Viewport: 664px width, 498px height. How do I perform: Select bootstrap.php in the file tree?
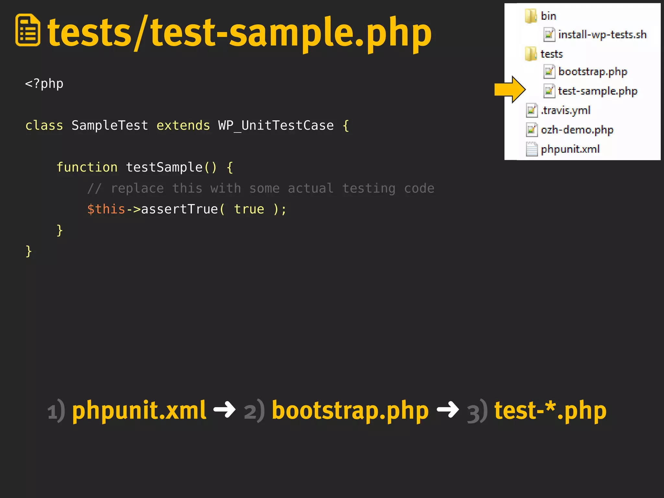pos(593,72)
